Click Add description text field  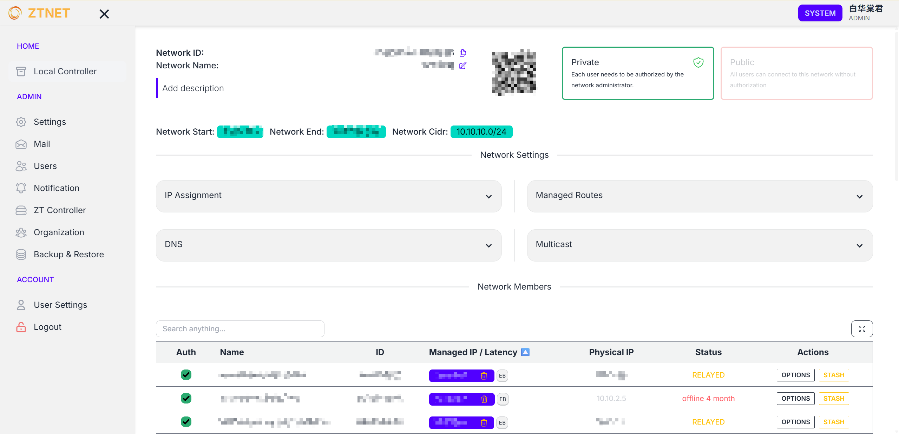193,88
